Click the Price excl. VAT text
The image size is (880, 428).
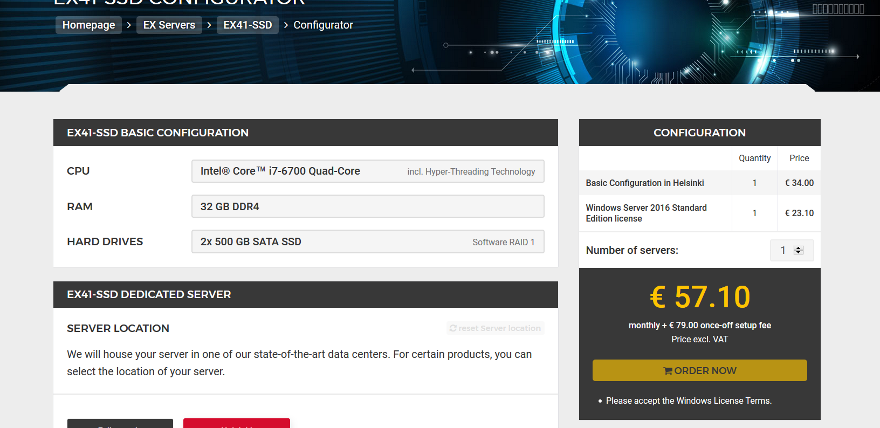point(699,339)
